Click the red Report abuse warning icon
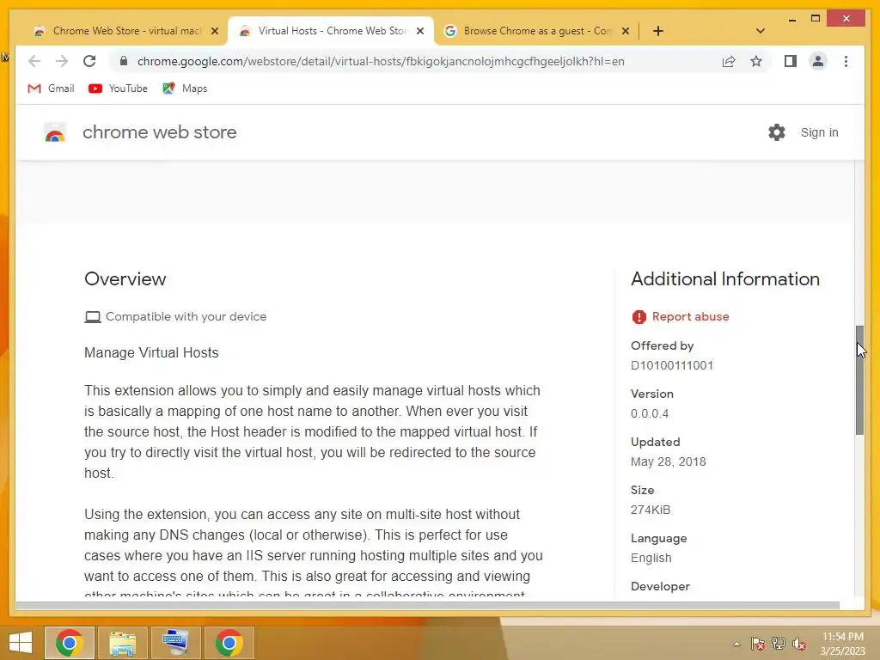This screenshot has height=660, width=880. coord(639,317)
